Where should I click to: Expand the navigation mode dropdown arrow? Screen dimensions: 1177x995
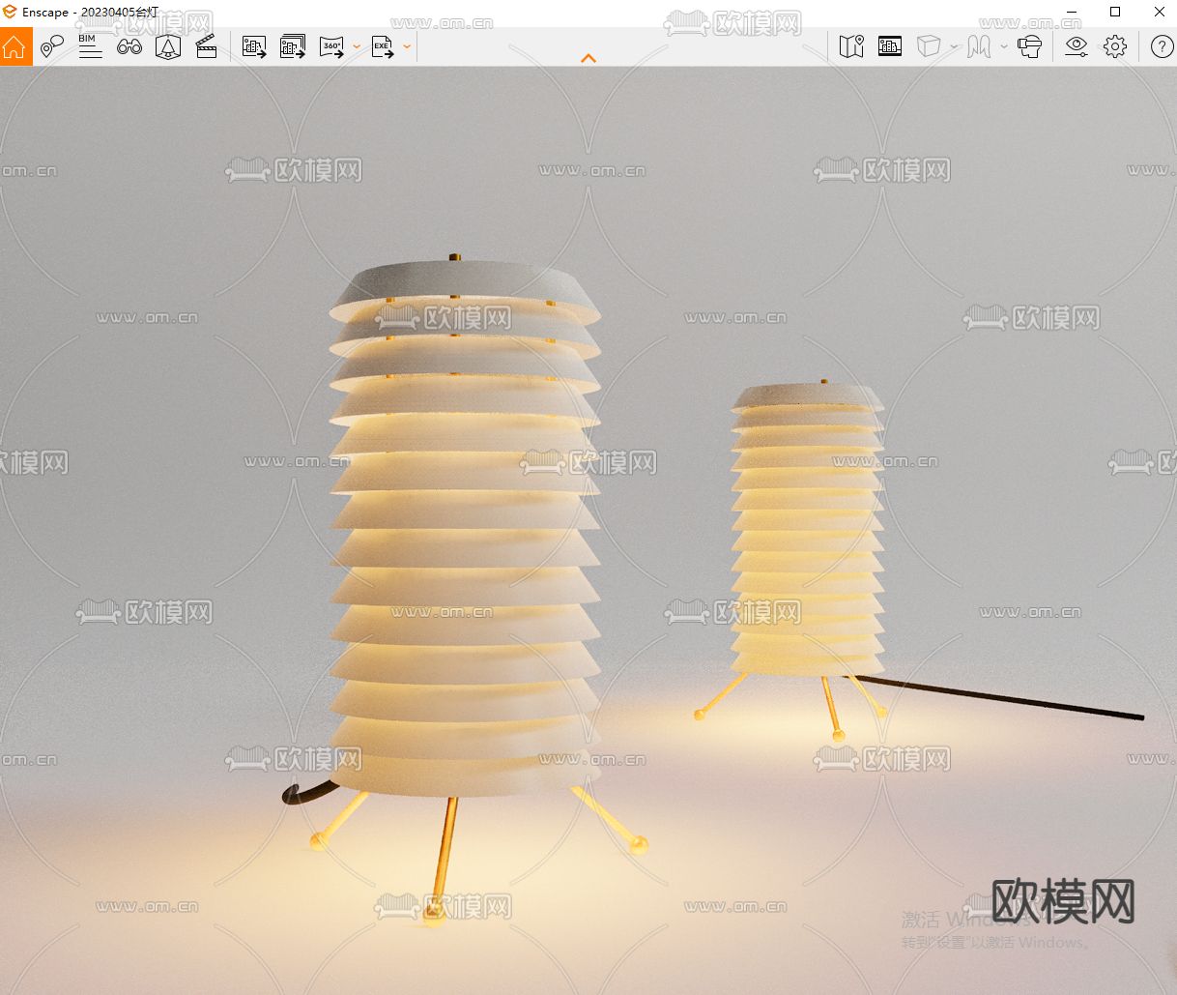pyautogui.click(x=1004, y=46)
